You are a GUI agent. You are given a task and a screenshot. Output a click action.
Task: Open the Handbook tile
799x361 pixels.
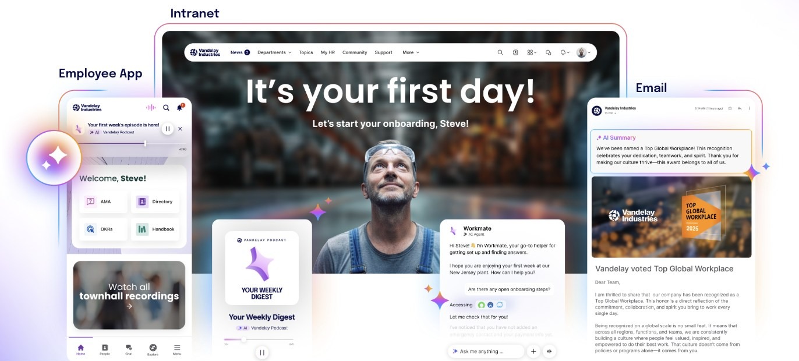point(155,229)
